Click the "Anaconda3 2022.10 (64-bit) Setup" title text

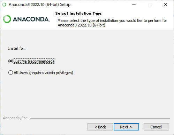pyautogui.click(x=39, y=5)
